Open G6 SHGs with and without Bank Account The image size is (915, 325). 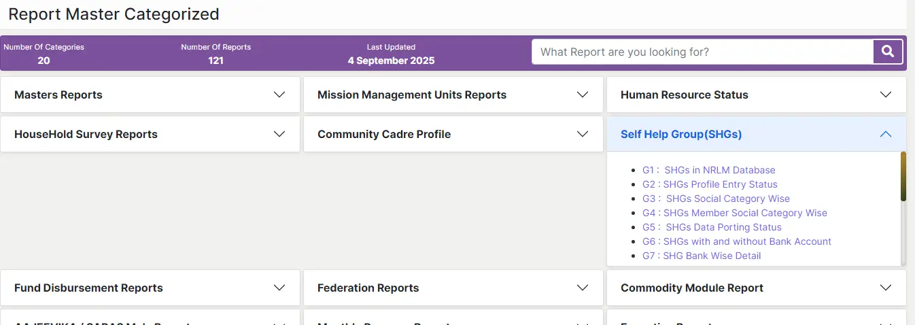pyautogui.click(x=736, y=241)
